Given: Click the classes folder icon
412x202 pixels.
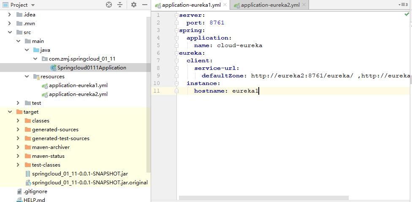Looking at the screenshot, I should click(28, 121).
